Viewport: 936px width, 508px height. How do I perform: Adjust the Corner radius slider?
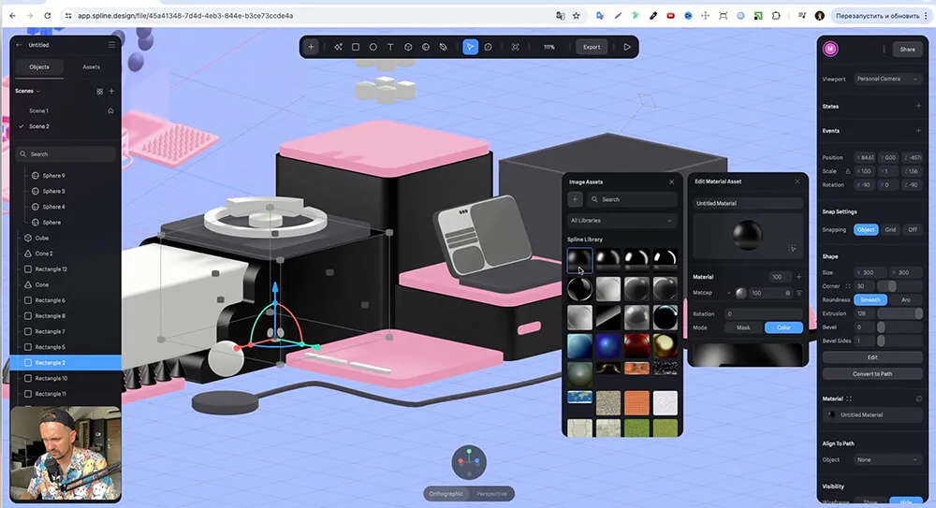899,286
